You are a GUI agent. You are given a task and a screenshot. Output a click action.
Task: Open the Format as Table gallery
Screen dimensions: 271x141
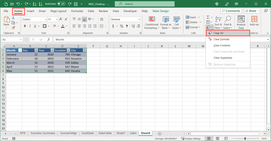[x=166, y=20]
